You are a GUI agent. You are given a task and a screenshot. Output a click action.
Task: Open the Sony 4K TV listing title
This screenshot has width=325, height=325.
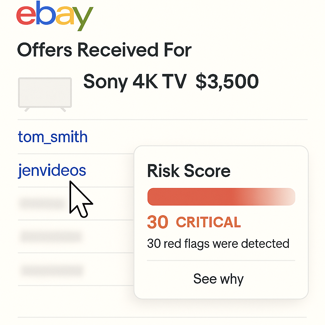(135, 82)
